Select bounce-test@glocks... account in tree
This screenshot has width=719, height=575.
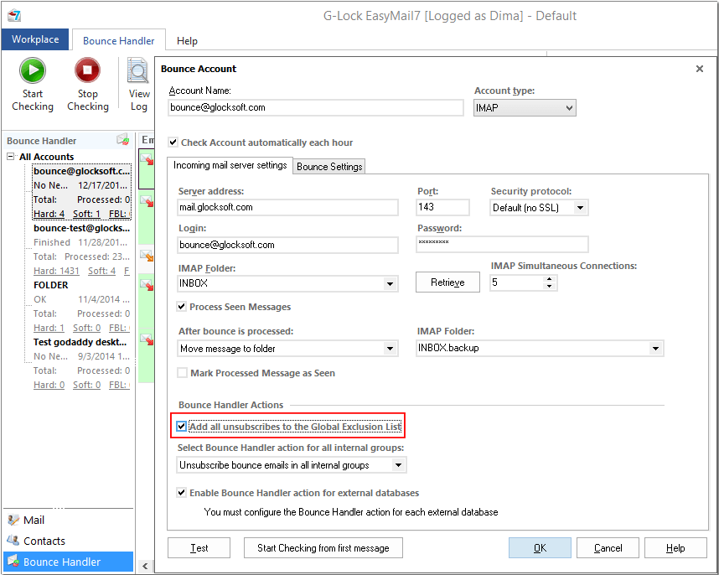(x=81, y=228)
